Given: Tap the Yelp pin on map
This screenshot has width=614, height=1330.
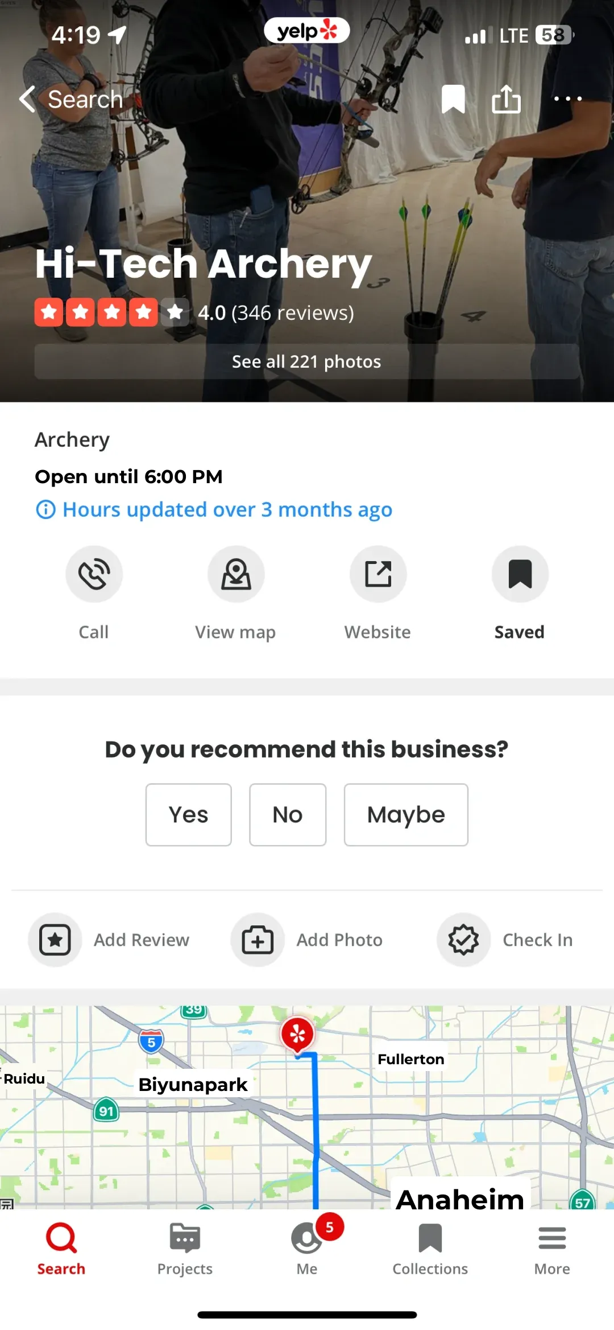Looking at the screenshot, I should point(297,1033).
